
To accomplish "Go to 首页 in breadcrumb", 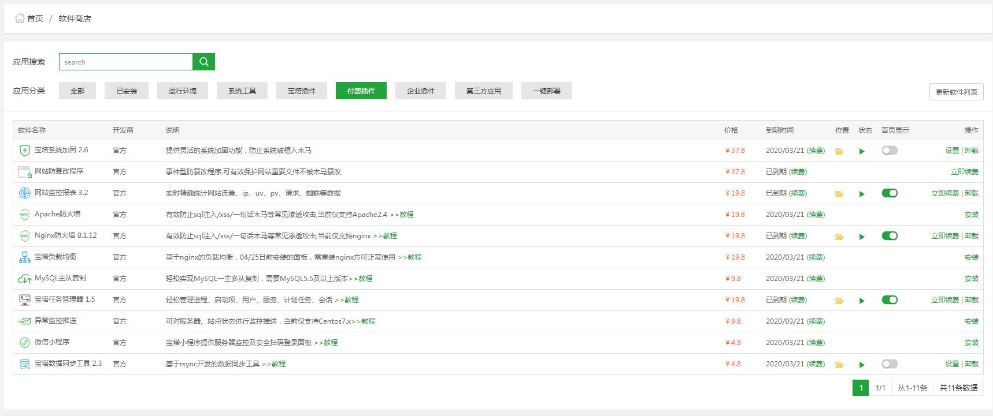I will [35, 18].
